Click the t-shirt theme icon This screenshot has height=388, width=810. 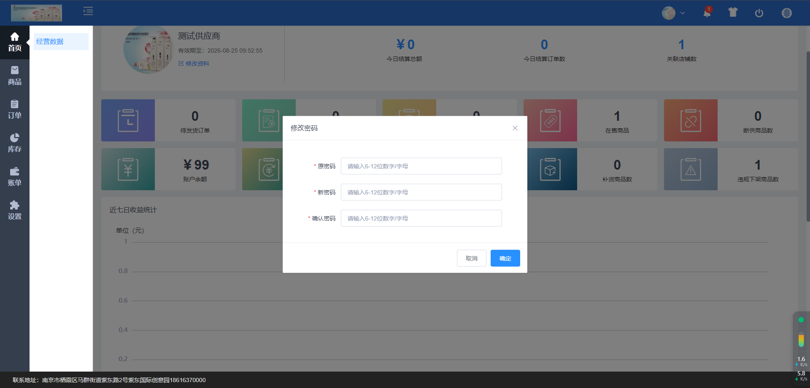[733, 13]
